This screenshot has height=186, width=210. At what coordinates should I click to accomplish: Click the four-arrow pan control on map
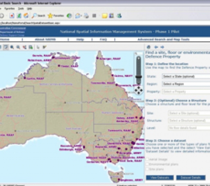coord(139,90)
